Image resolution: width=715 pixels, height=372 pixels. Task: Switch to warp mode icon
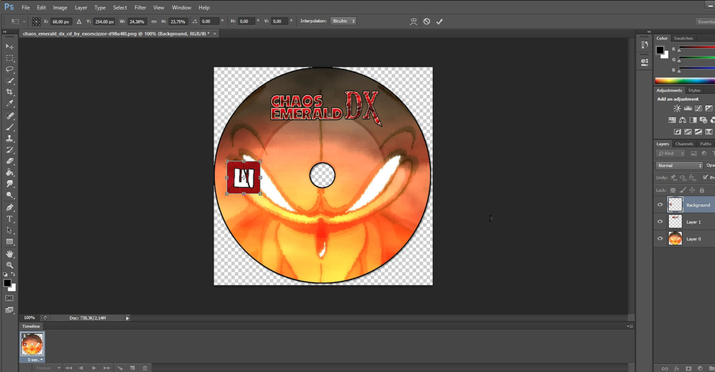413,22
